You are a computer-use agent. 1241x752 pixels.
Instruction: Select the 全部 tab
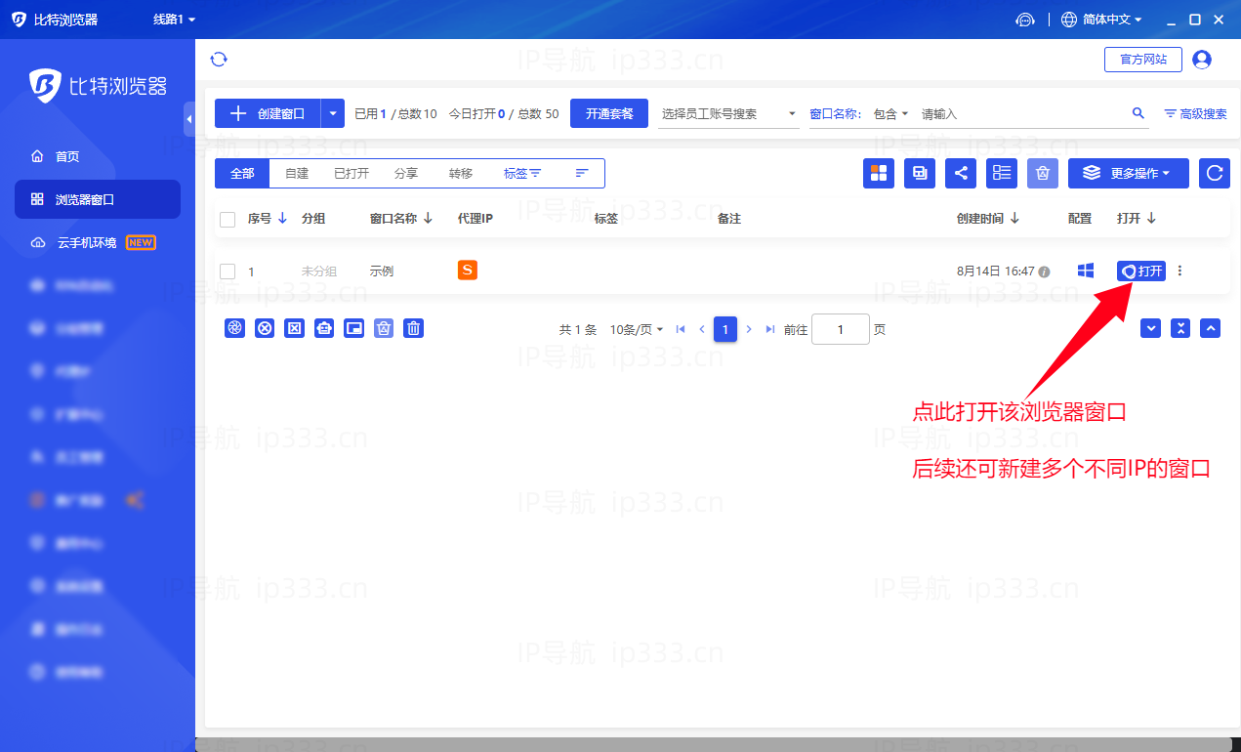click(x=242, y=173)
